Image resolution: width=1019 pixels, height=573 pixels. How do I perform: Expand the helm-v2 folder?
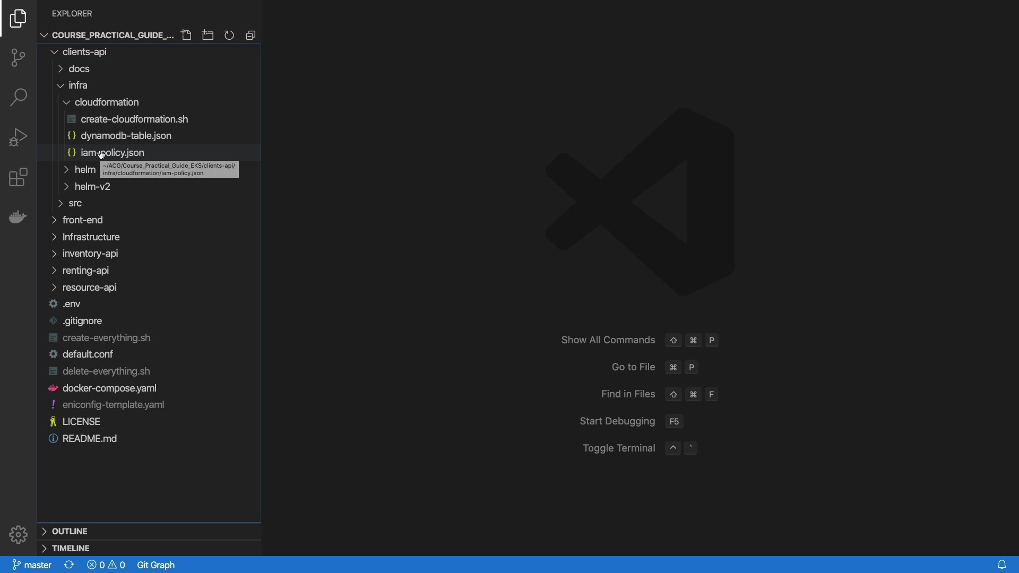(92, 187)
